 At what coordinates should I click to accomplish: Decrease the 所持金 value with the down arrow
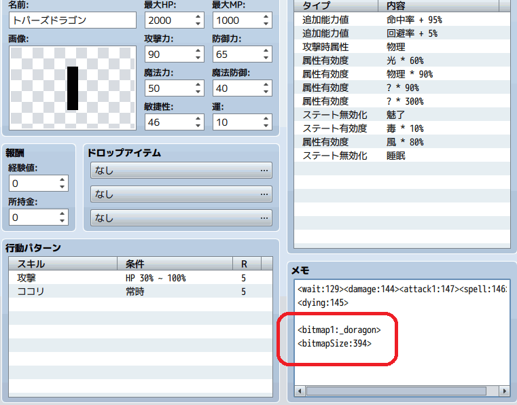click(63, 221)
